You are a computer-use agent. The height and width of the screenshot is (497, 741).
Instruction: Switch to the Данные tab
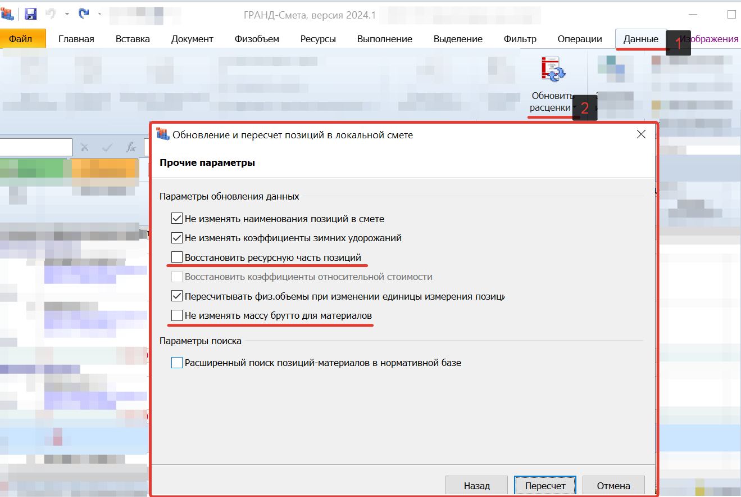641,39
